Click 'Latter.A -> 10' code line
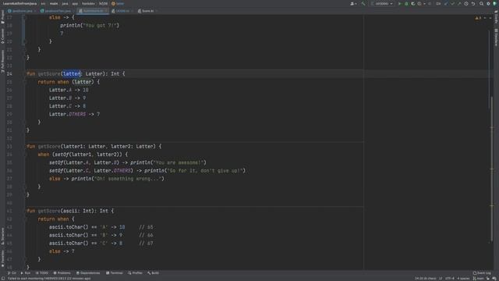The width and height of the screenshot is (499, 281). [x=69, y=90]
